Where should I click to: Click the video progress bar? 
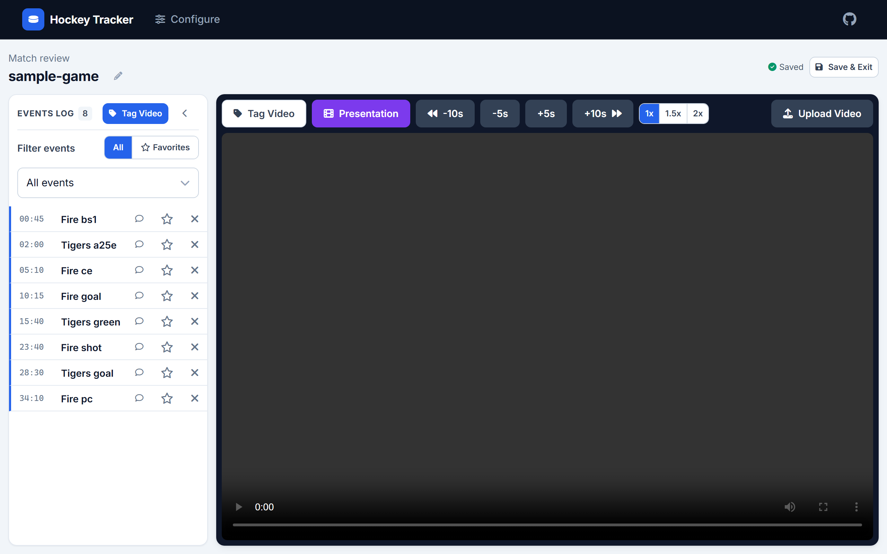[x=547, y=525]
